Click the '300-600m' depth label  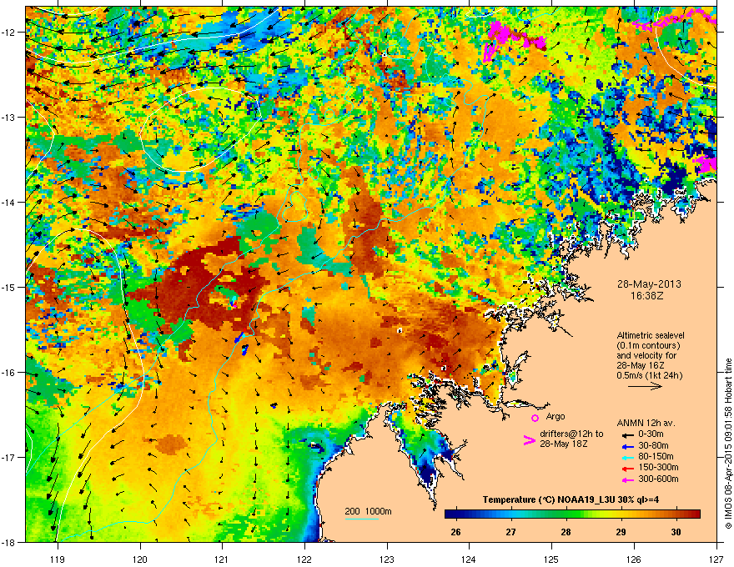(x=658, y=479)
